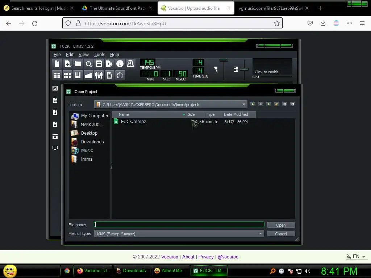The width and height of the screenshot is (371, 278).
Task: Open My Computer monitor sidebar icon in LMMS
Action: click(55, 148)
